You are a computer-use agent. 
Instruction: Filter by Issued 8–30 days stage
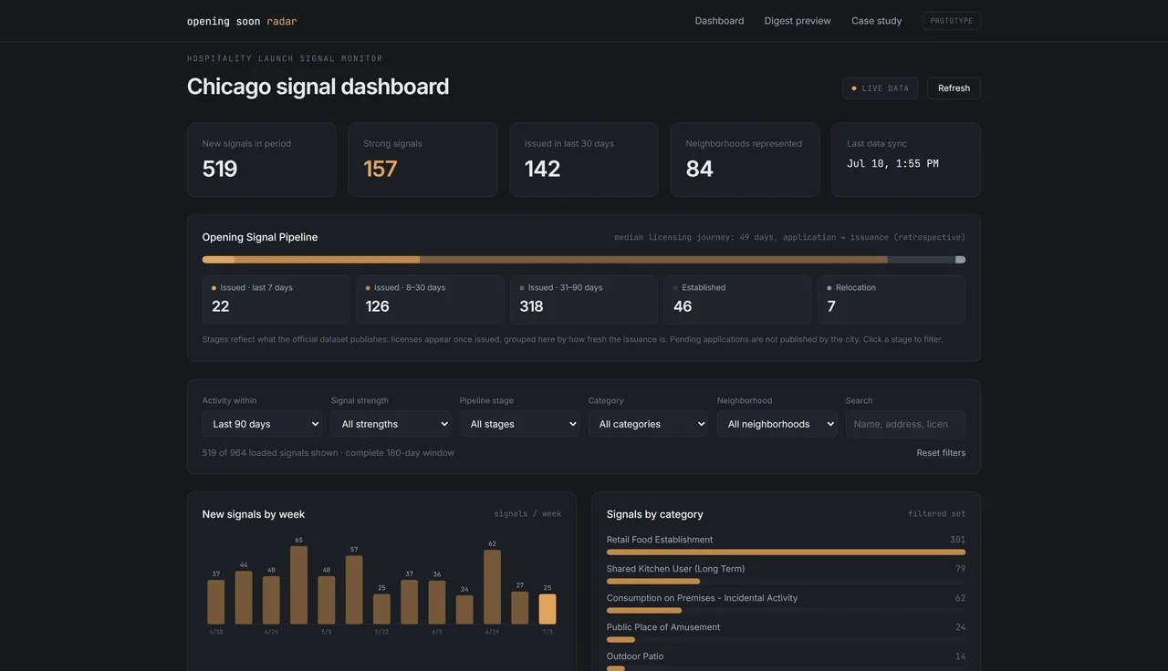(x=430, y=300)
